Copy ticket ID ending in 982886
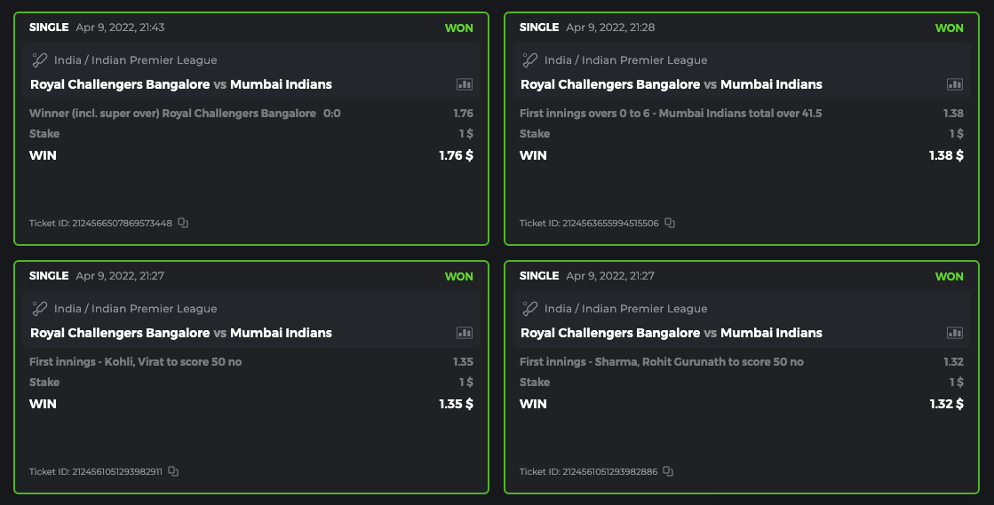The width and height of the screenshot is (994, 505). pos(668,471)
